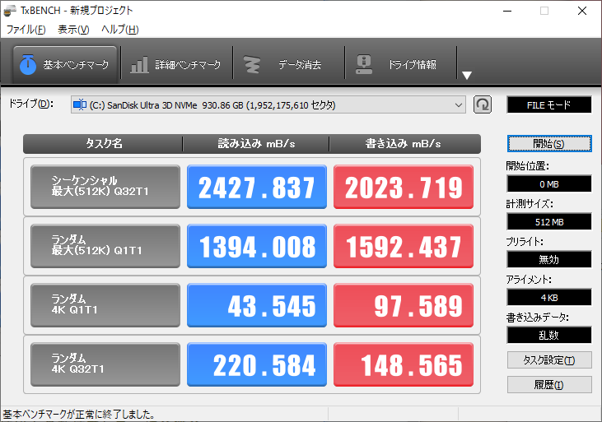Click the bar chart icon for detailed benchmark

coord(140,64)
